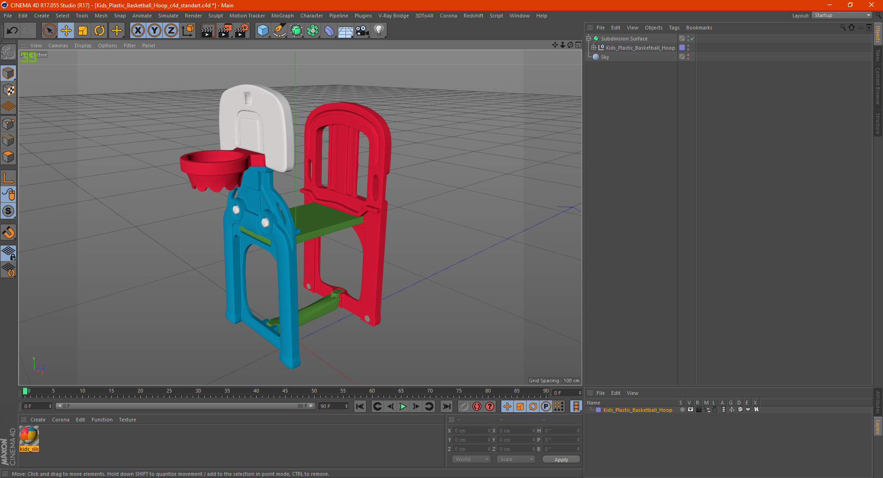Open the MoGraph array objects
This screenshot has width=883, height=478.
(313, 31)
